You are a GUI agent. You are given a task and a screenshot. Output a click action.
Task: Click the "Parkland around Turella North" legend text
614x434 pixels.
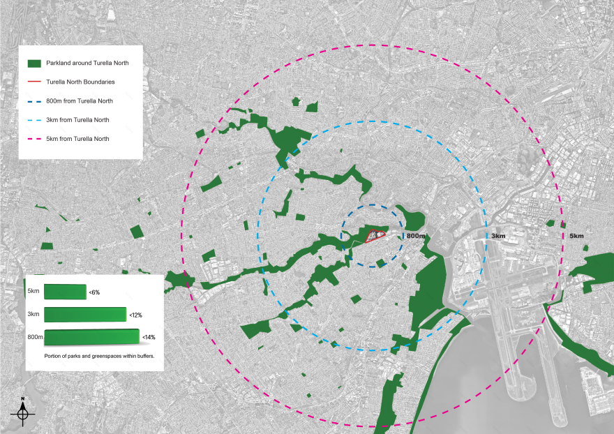(x=87, y=63)
